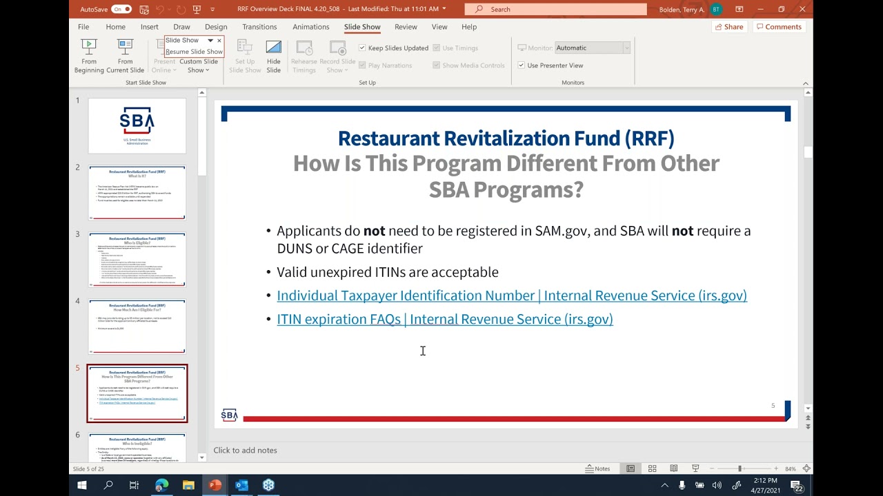Click the Undo icon in the title bar
883x496 pixels.
161,9
